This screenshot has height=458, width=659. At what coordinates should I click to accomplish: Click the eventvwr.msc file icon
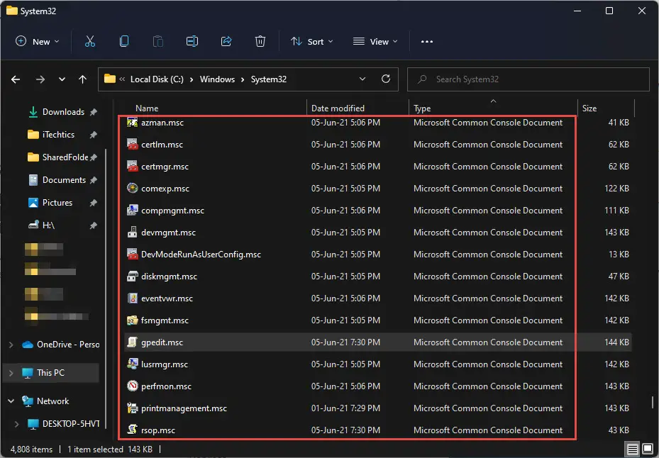tap(133, 298)
